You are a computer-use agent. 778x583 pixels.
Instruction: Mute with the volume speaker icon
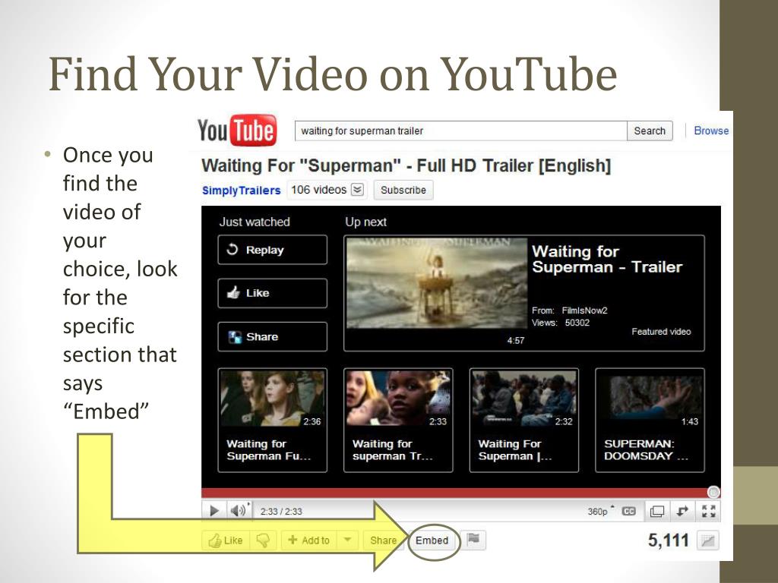coord(239,511)
